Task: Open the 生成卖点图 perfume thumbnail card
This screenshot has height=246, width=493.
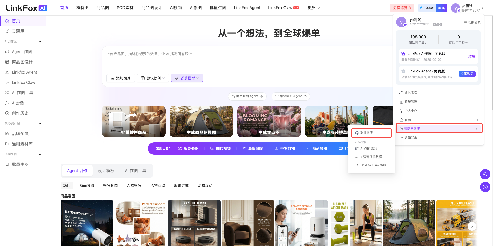Action: coord(269,121)
